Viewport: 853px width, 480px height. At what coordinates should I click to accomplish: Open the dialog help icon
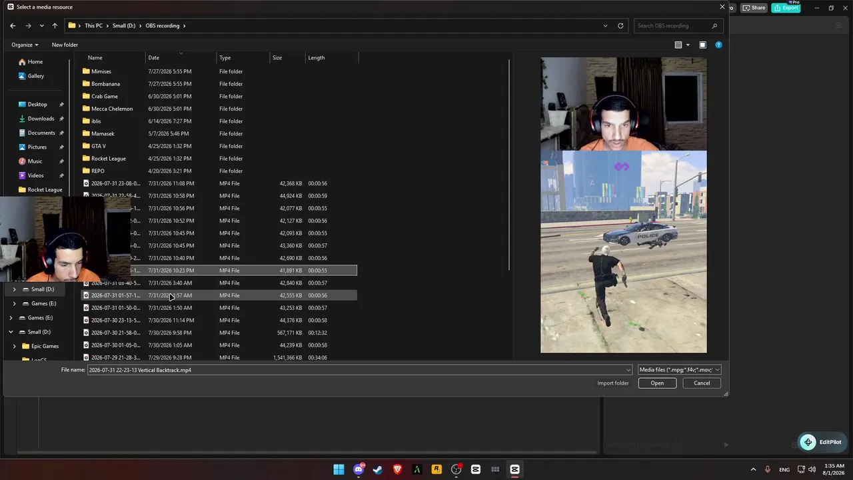pyautogui.click(x=718, y=45)
